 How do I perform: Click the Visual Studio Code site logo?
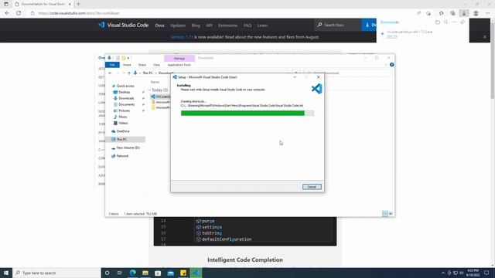point(123,25)
